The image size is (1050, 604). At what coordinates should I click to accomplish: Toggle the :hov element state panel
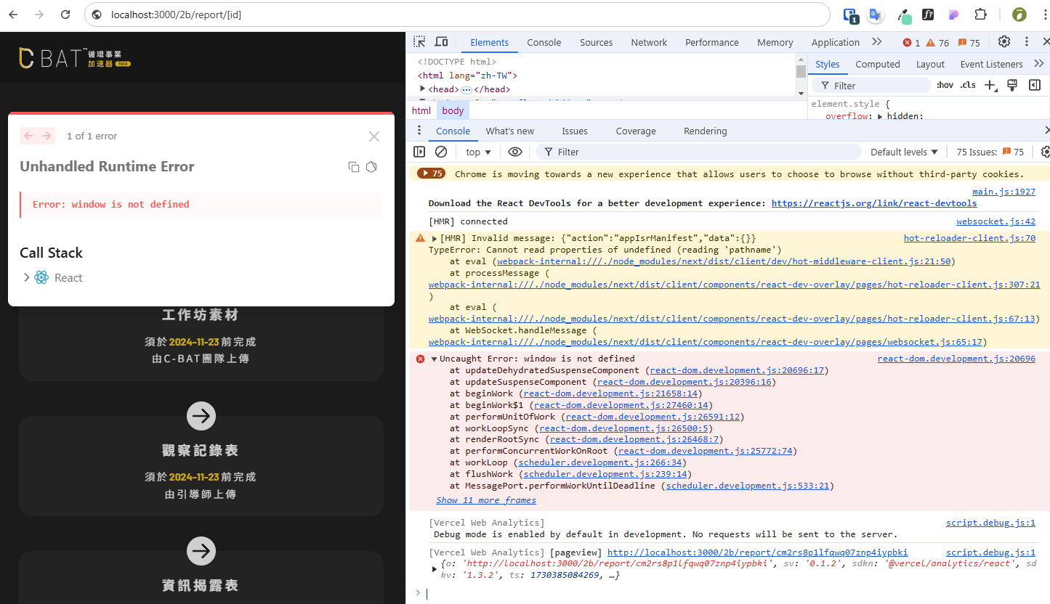(945, 86)
